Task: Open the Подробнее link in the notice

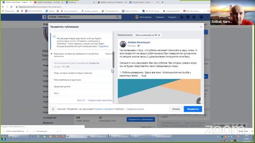Action: 103,46
